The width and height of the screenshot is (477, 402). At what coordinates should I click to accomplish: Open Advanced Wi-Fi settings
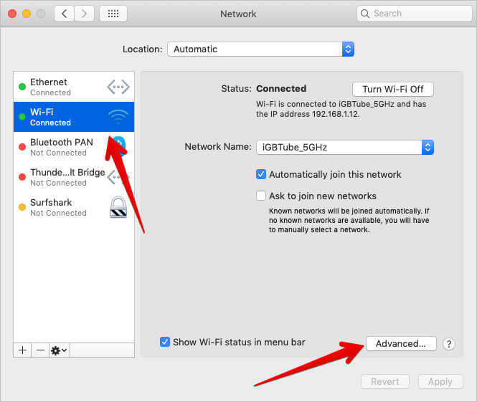pos(401,344)
